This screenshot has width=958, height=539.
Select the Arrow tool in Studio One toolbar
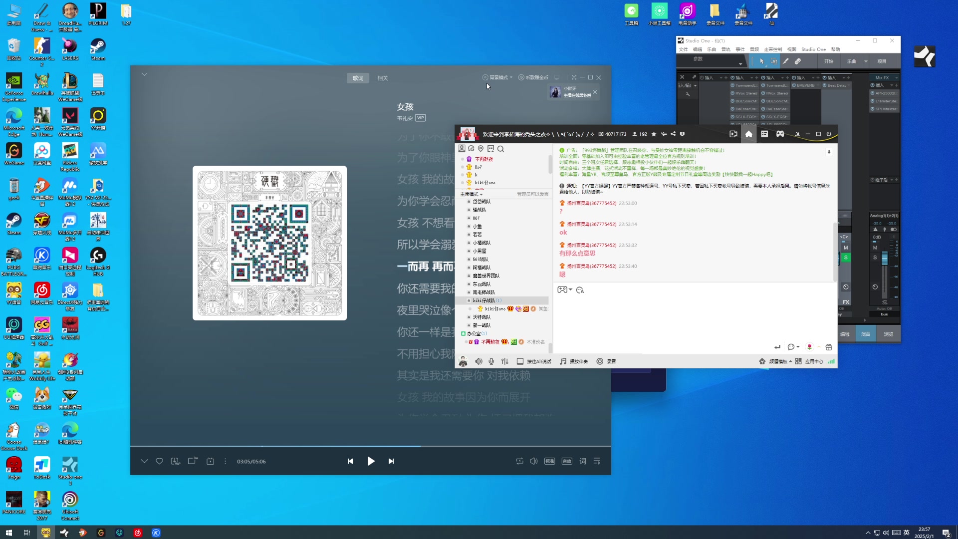pos(761,61)
